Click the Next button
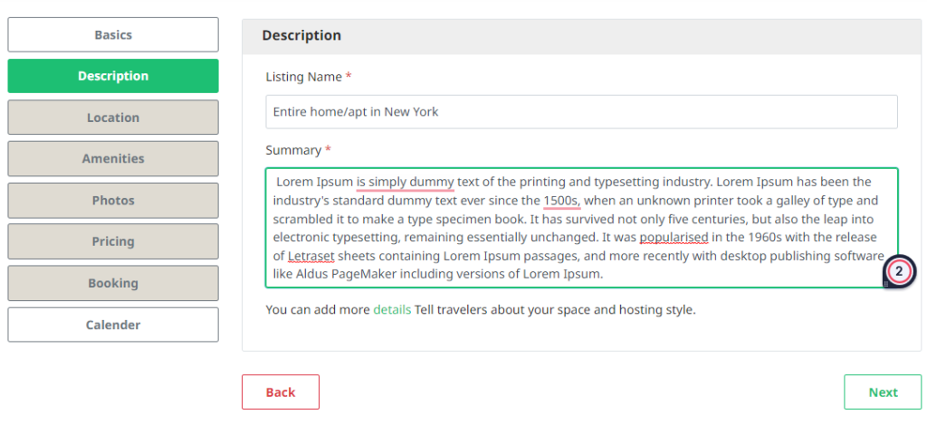927x424 pixels. coord(883,392)
